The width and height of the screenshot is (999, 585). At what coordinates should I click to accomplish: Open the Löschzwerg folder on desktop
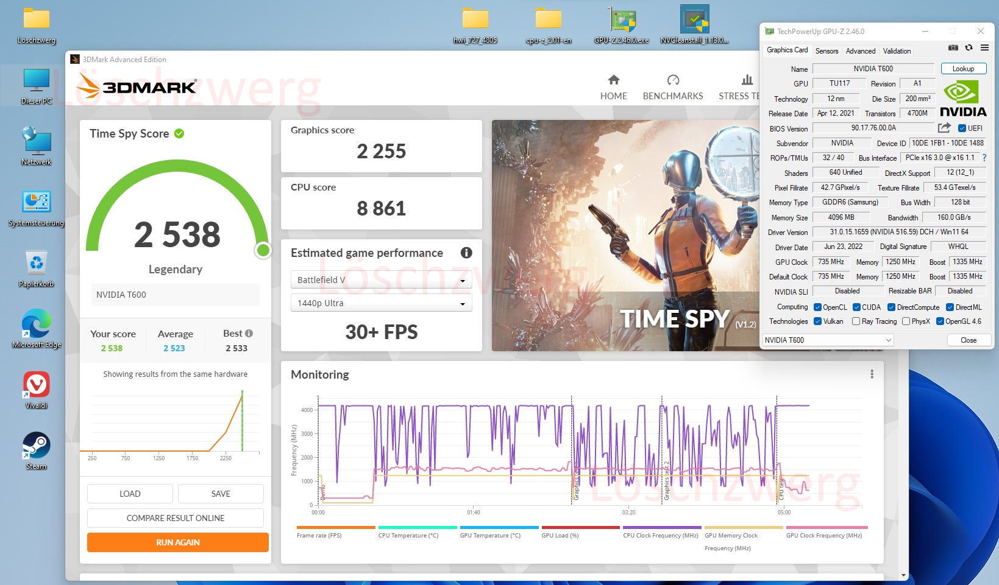[37, 26]
